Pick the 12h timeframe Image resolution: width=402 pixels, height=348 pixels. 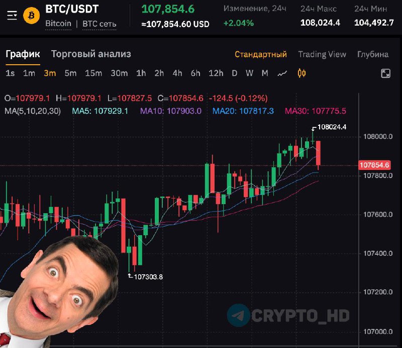coord(216,73)
